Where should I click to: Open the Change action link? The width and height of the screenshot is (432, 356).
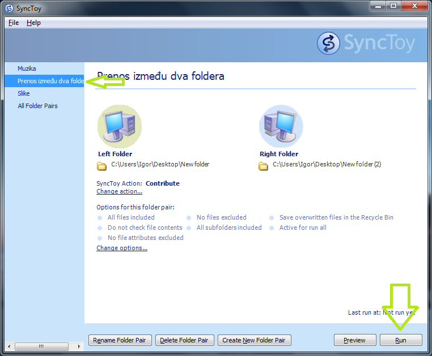[x=119, y=191]
